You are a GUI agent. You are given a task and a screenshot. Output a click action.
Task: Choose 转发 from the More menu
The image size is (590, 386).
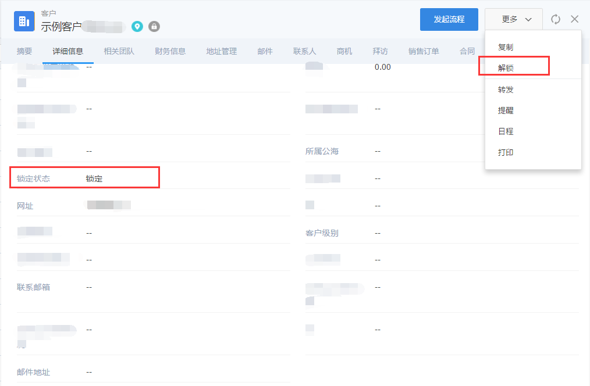click(x=505, y=90)
